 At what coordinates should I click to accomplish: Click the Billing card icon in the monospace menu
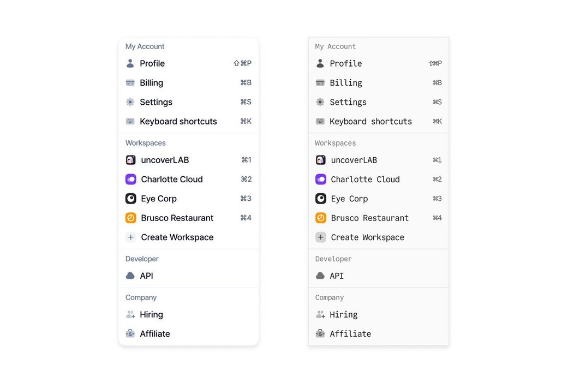(x=320, y=83)
